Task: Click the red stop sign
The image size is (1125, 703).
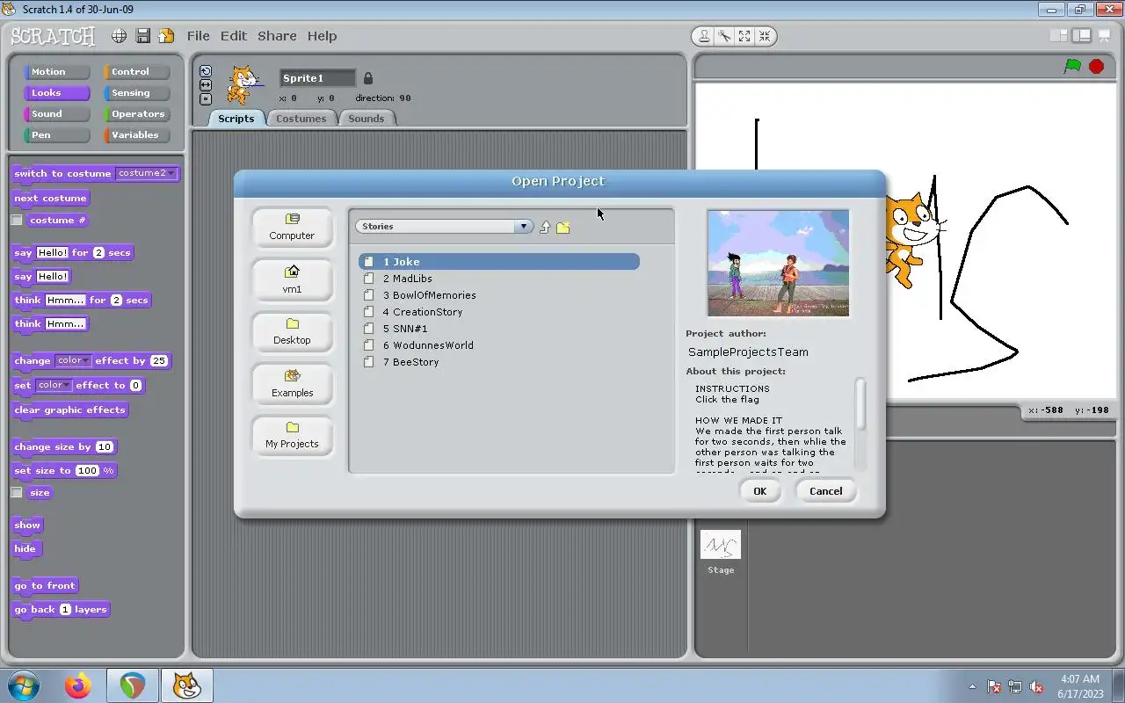Action: 1096,66
